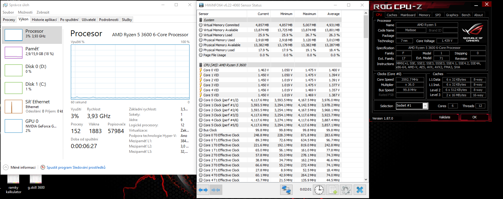Select Disk 1 (C:) in Task Manager
Viewport: 503px width, 199px height.
pyautogui.click(x=32, y=88)
